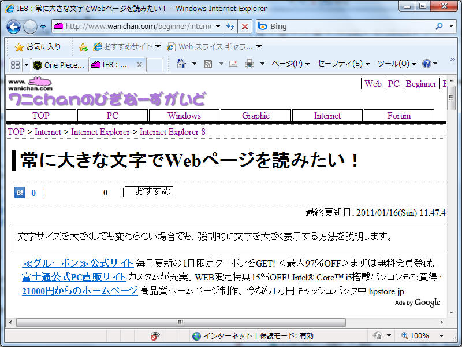
Task: Open the recent pages dropdown arrow
Action: [43, 27]
